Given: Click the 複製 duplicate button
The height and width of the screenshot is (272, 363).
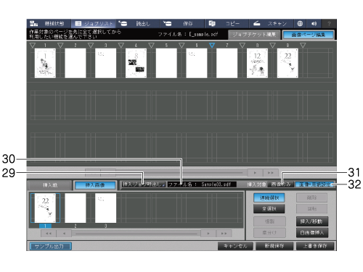Looking at the screenshot, I should (x=269, y=221).
